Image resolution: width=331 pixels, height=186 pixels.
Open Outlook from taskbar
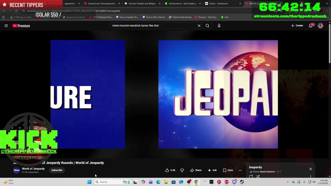181,182
